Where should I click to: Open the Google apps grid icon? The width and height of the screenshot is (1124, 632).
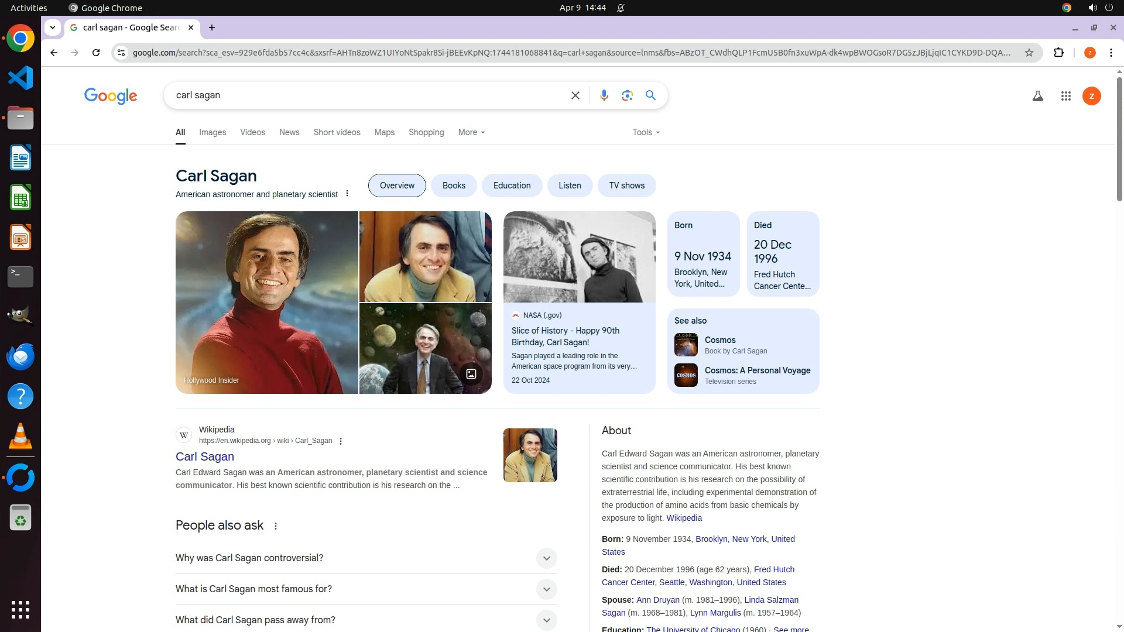click(x=1065, y=96)
